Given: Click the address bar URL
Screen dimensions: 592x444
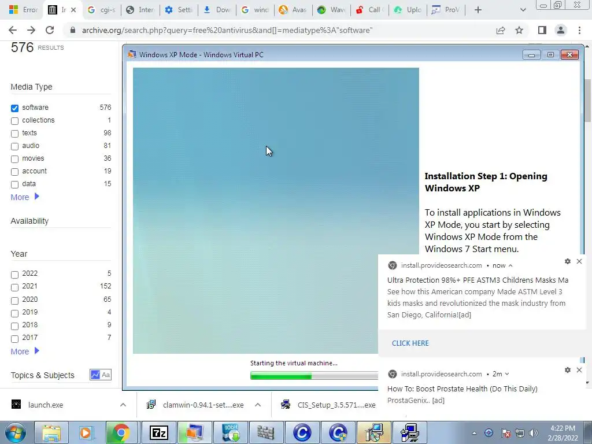Looking at the screenshot, I should [227, 30].
